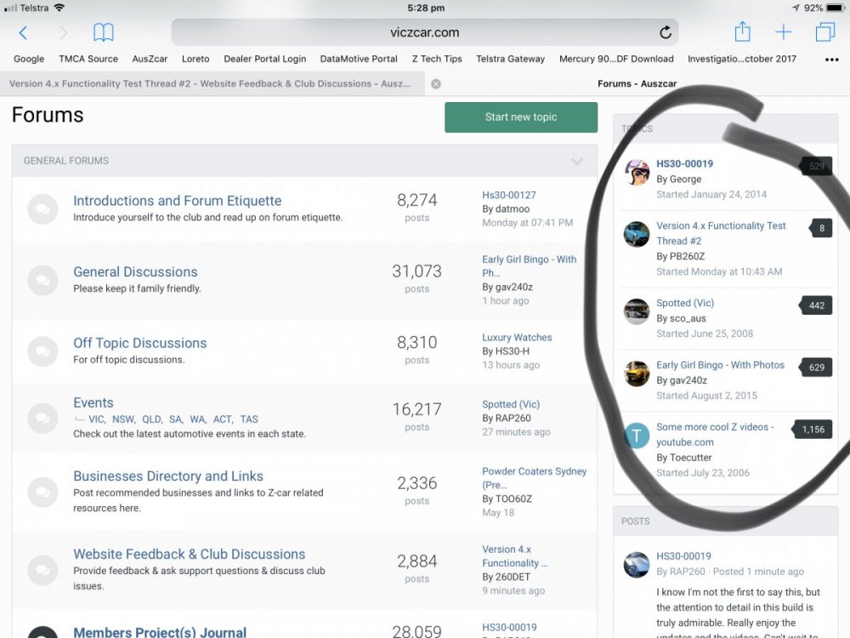
Task: Collapse the General Forums section chevron
Action: pyautogui.click(x=577, y=162)
